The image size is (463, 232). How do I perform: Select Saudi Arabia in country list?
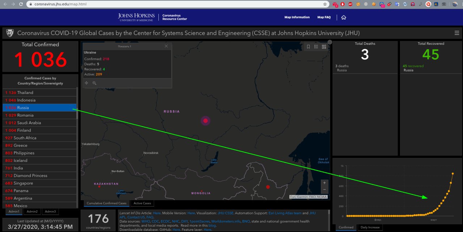pyautogui.click(x=39, y=123)
